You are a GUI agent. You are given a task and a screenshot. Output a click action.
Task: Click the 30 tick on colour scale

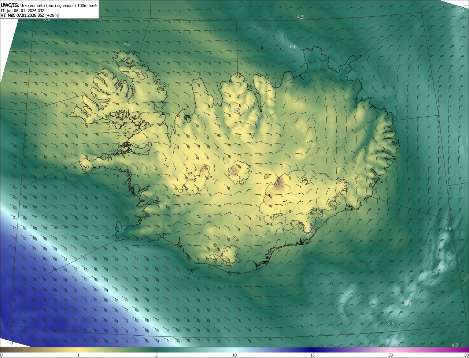coord(391,355)
